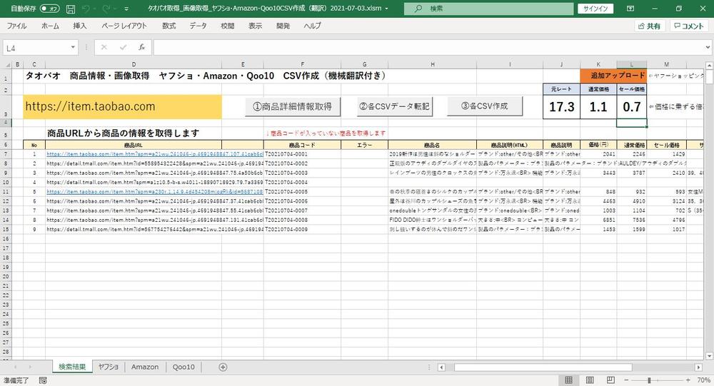Screen dimensions: 714x386
Task: Click the 商品コード column header cell
Action: click(302, 145)
